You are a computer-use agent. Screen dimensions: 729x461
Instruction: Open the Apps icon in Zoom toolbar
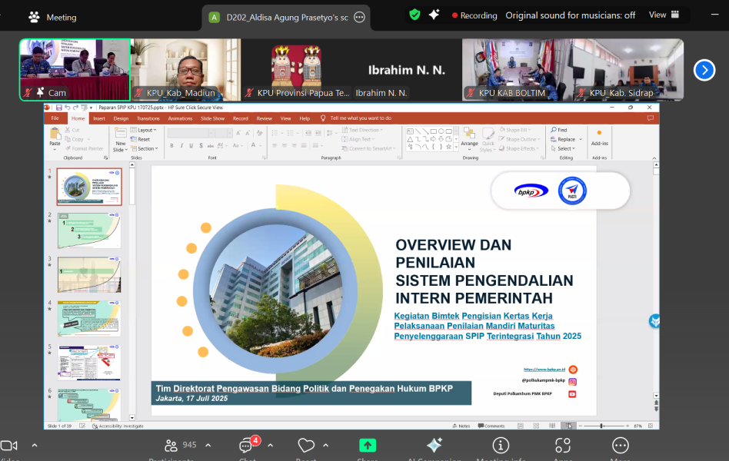(x=563, y=446)
